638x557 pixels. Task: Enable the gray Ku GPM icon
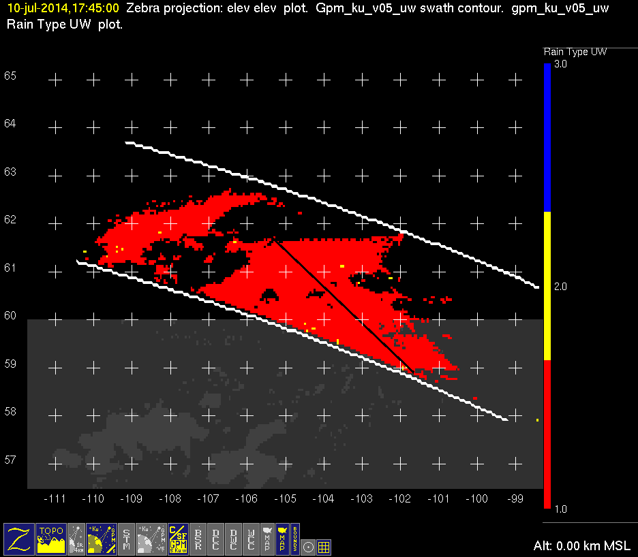(151, 539)
